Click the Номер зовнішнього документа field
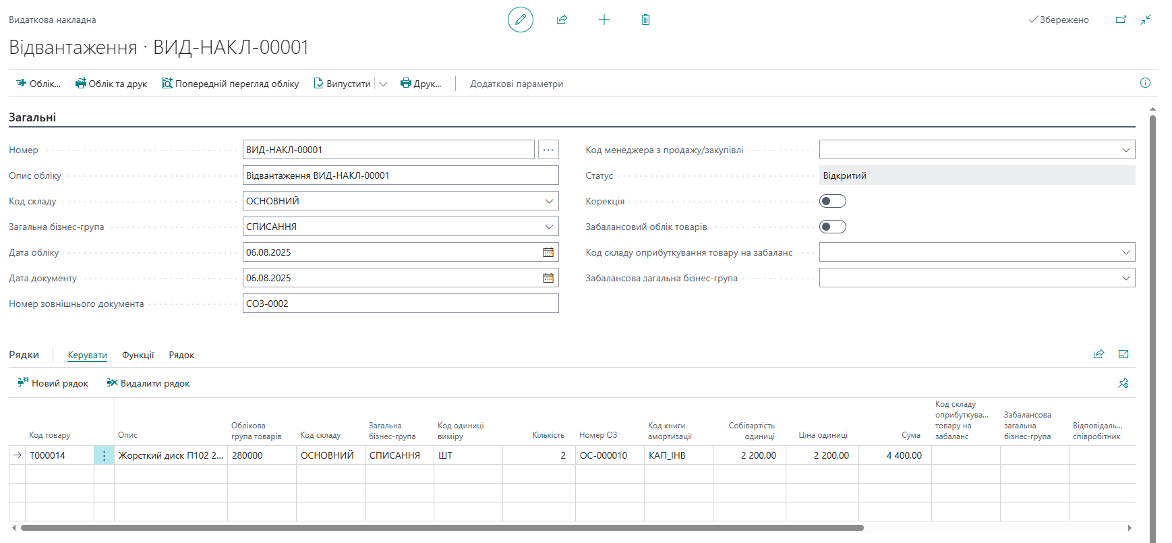This screenshot has width=1172, height=543. 400,304
